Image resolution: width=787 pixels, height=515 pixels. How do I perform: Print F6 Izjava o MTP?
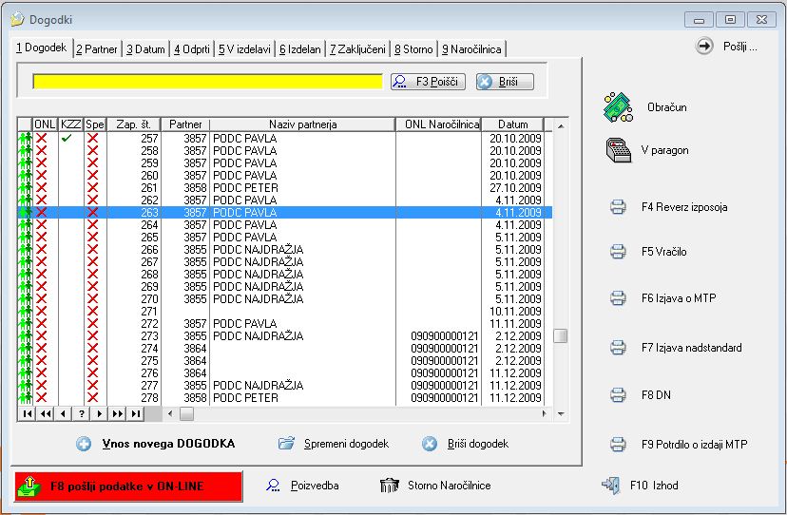[618, 298]
